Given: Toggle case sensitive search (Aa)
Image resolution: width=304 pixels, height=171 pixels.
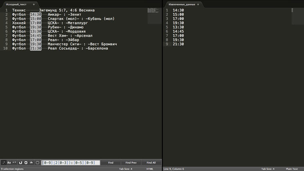Looking at the screenshot, I should click(x=9, y=163).
